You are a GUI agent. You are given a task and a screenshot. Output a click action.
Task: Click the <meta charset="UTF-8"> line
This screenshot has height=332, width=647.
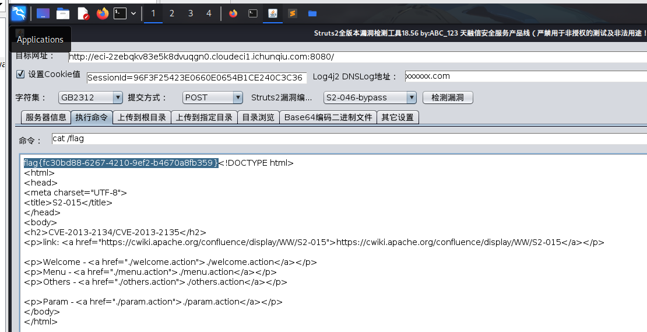(76, 193)
